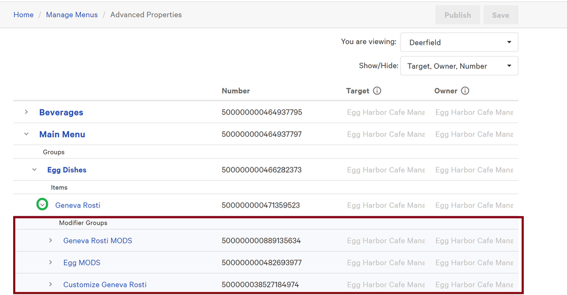The image size is (567, 295).
Task: Expand the Beverages menu row
Action: 26,112
